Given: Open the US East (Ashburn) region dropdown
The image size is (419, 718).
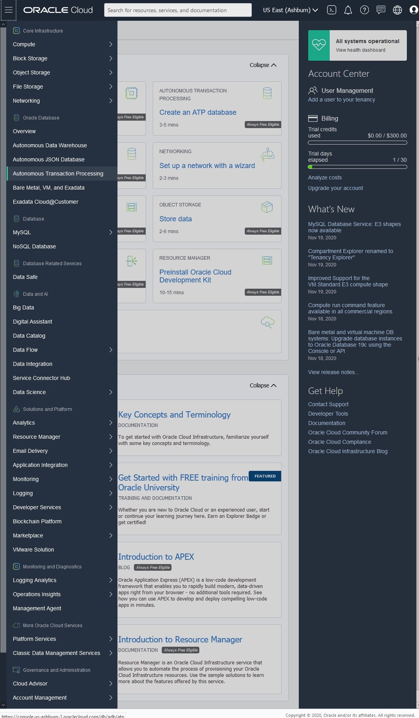Looking at the screenshot, I should pos(290,10).
